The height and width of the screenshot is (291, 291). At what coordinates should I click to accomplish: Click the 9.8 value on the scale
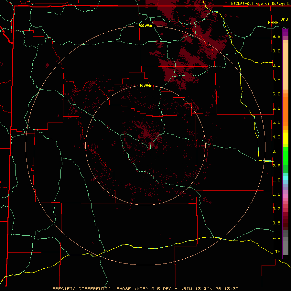click(276, 36)
